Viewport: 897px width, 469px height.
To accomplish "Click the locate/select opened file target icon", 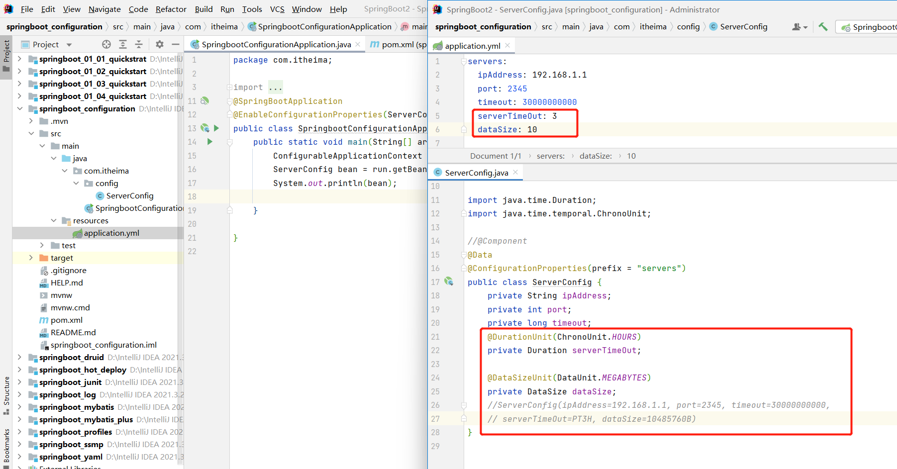I will 106,44.
